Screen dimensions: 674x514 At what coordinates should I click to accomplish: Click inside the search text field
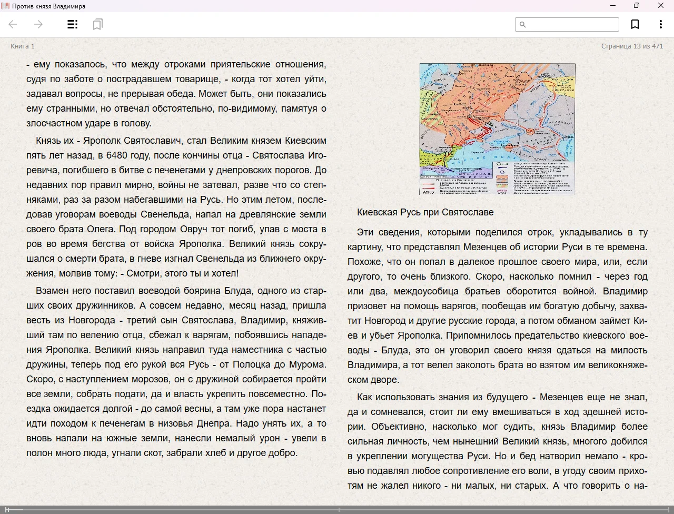pyautogui.click(x=572, y=25)
